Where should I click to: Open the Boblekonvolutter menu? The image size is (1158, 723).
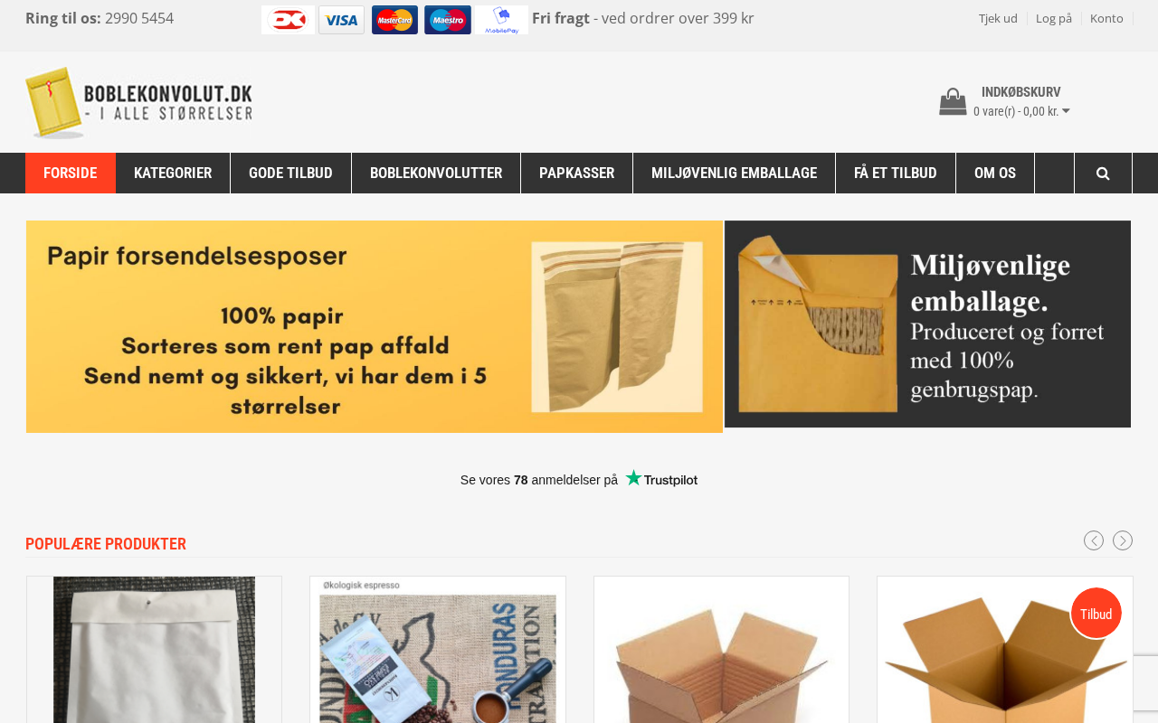pyautogui.click(x=436, y=174)
